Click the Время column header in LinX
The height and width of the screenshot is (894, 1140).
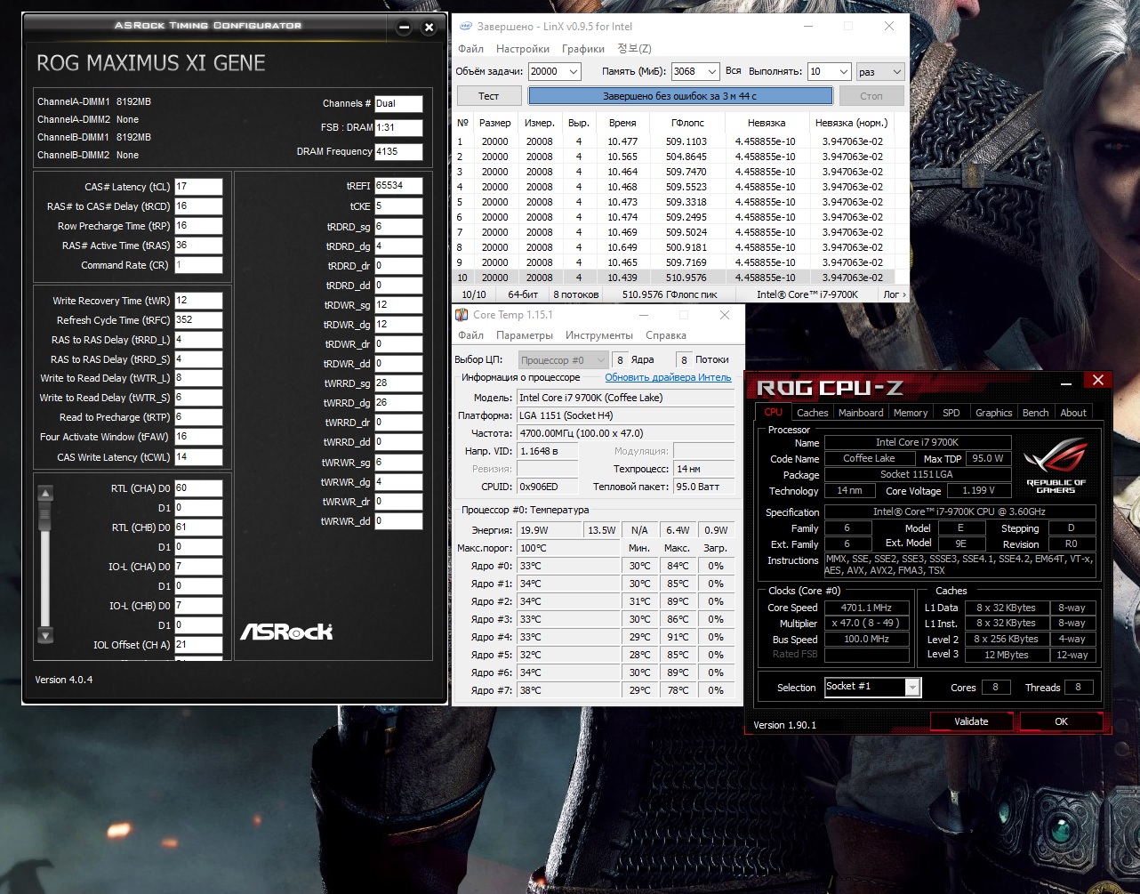coord(622,123)
